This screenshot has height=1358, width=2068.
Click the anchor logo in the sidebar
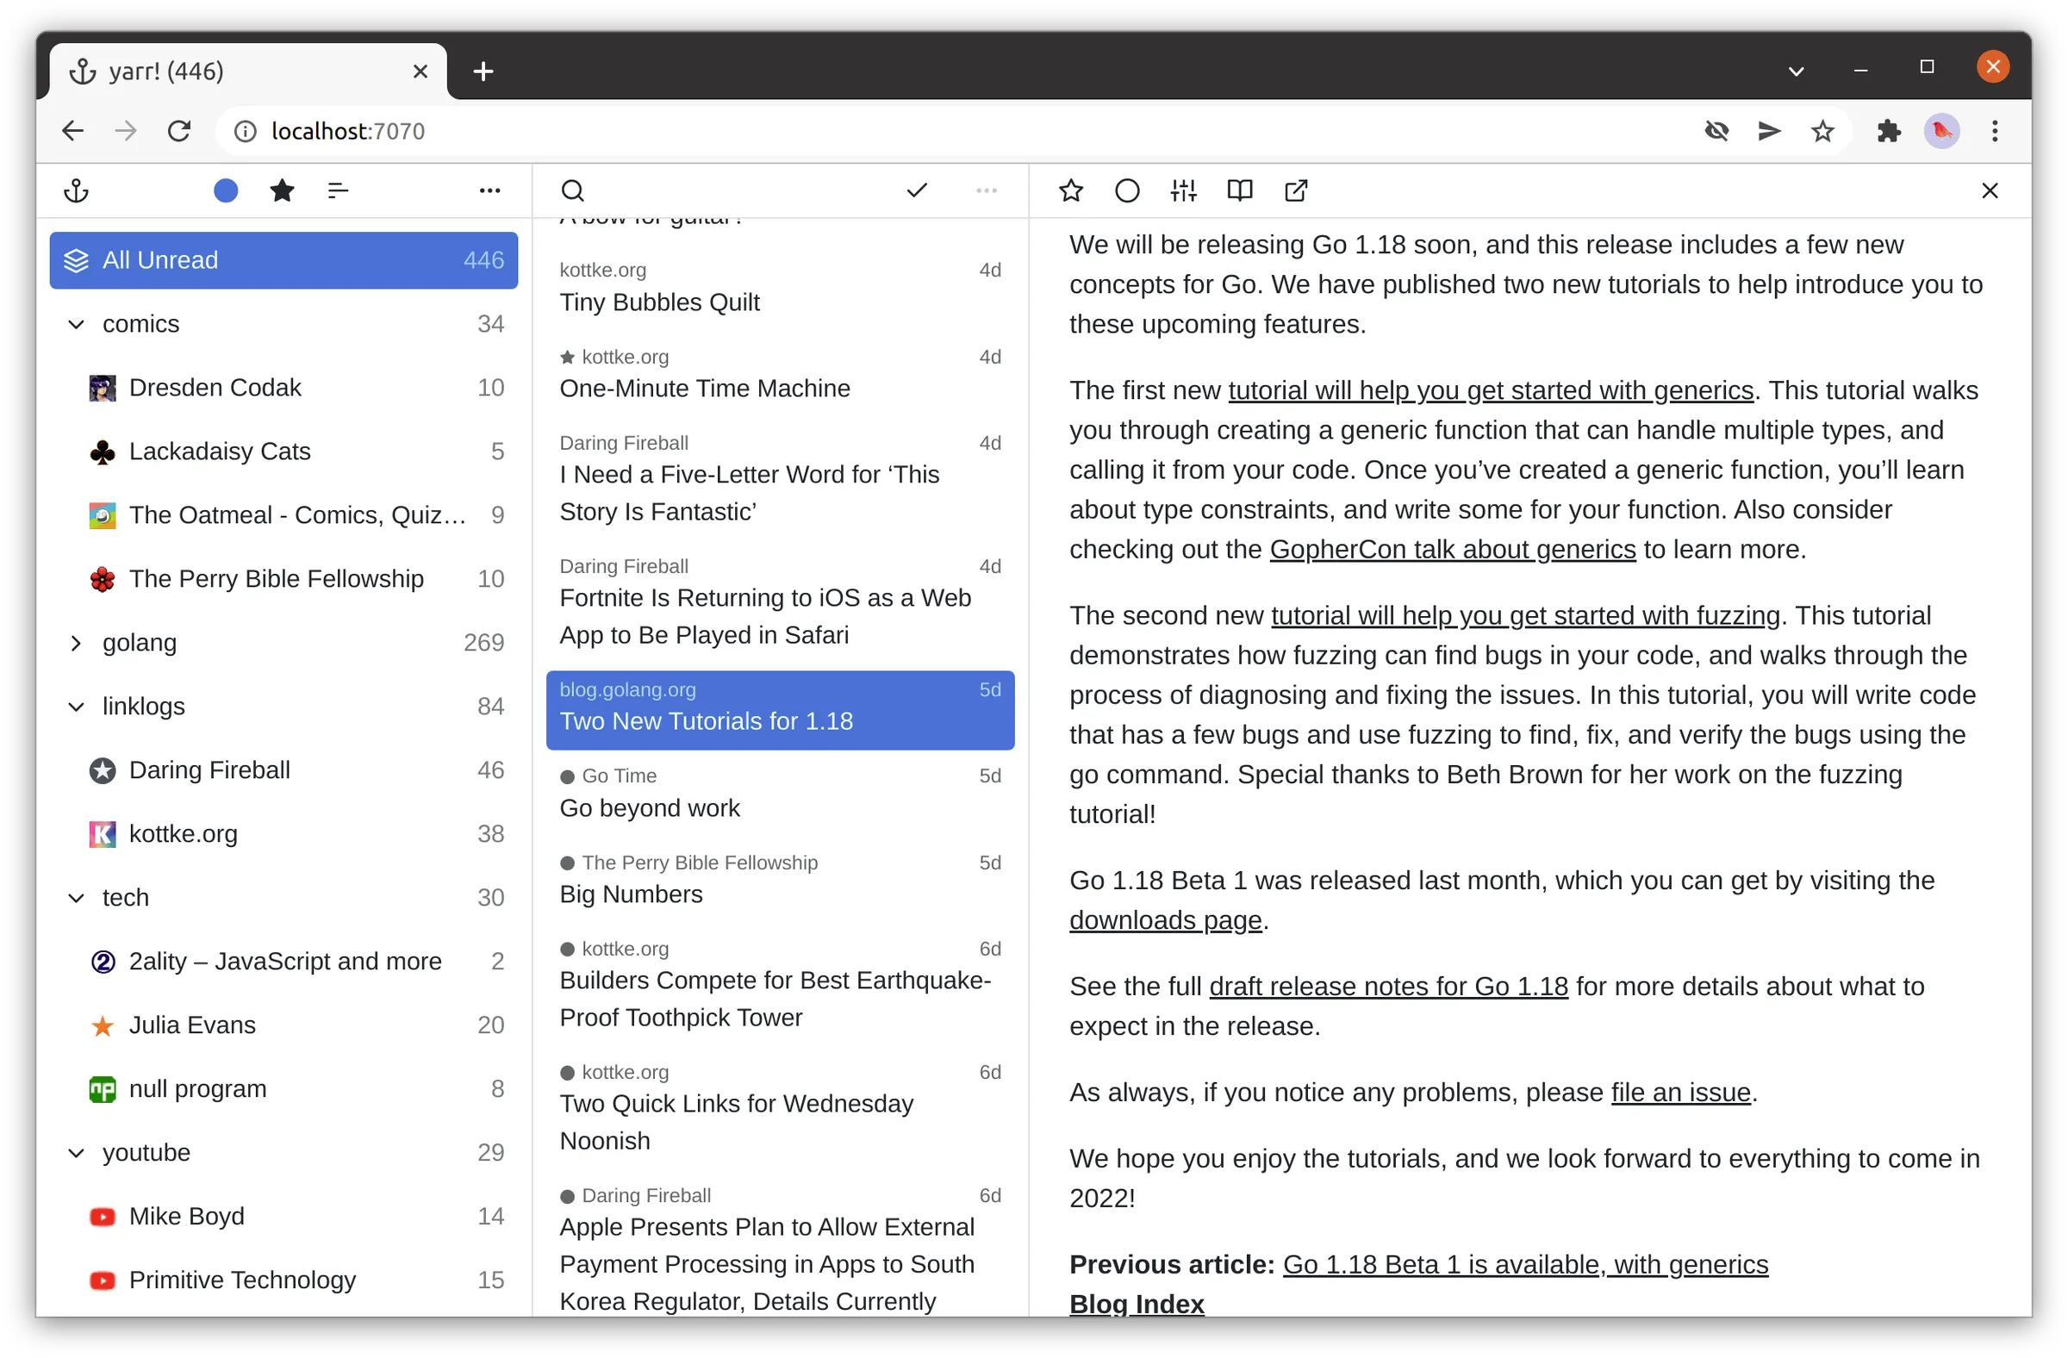tap(76, 190)
